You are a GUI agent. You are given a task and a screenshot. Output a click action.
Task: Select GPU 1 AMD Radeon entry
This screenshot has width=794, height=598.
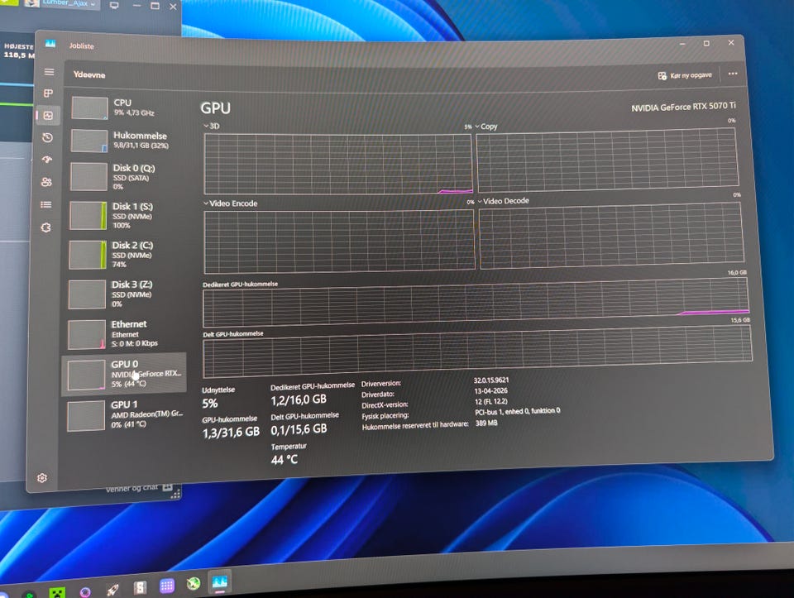click(x=126, y=414)
